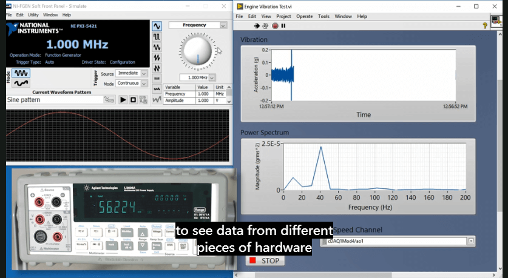Start waveform generation with play button
Screen dimensions: 508x278
click(x=123, y=100)
